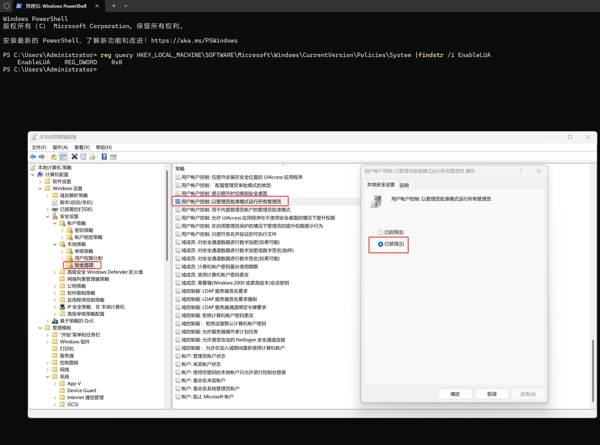
Task: Toggle the show/hide console tree icon
Action: click(x=63, y=157)
